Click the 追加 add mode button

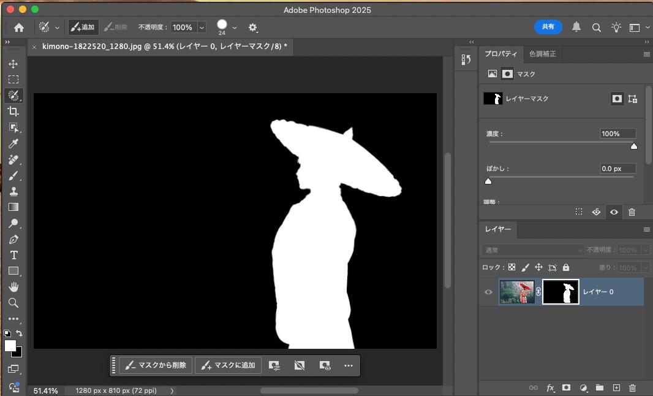[x=83, y=28]
